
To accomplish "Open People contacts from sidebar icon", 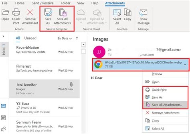I will (3, 129).
